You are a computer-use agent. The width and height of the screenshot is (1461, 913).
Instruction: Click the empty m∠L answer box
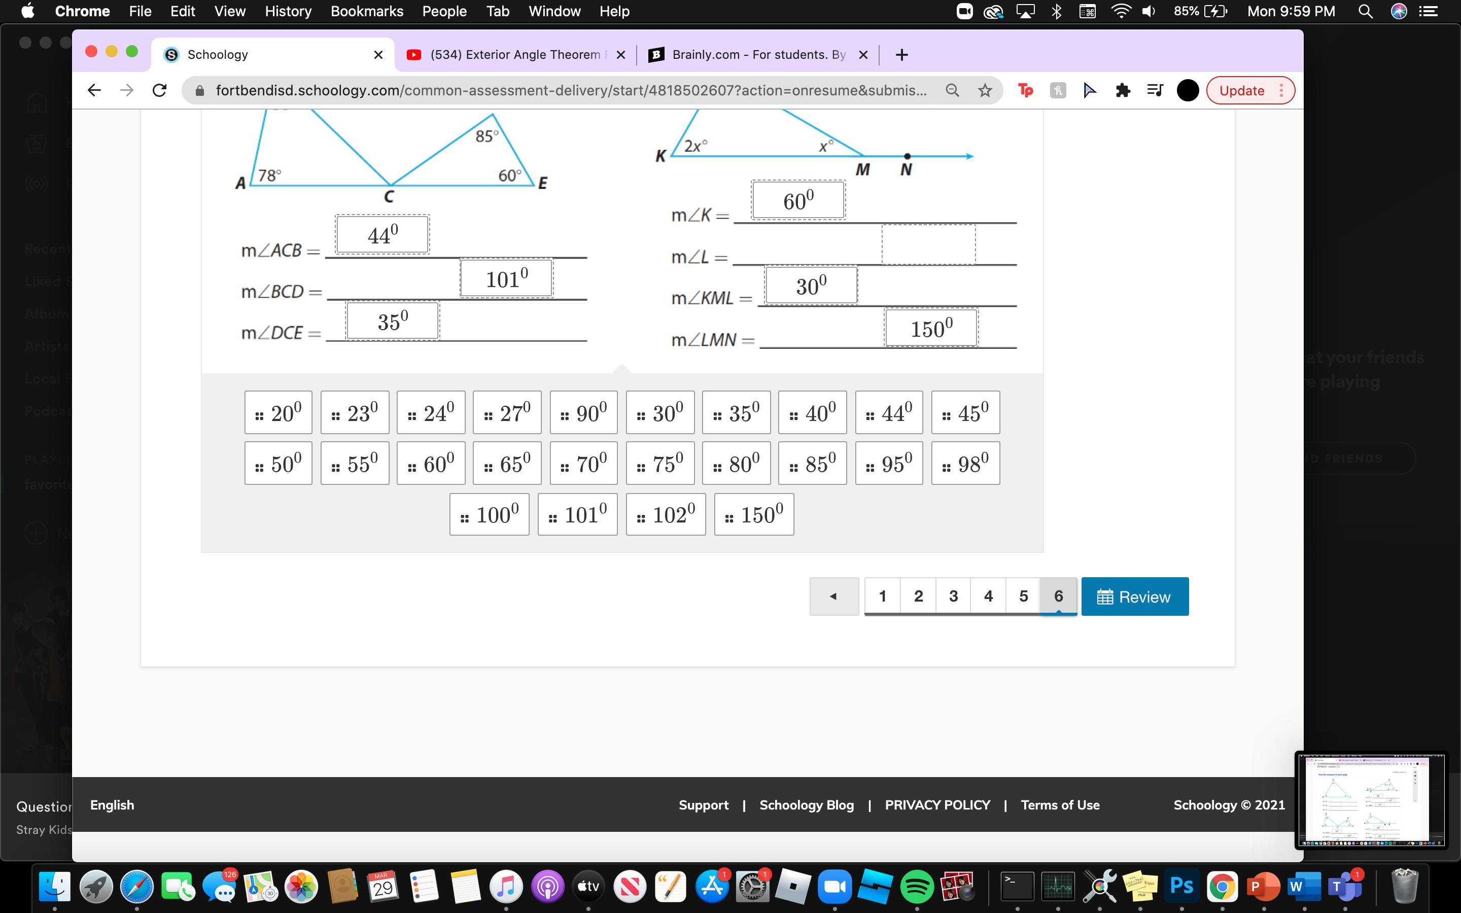tap(928, 244)
